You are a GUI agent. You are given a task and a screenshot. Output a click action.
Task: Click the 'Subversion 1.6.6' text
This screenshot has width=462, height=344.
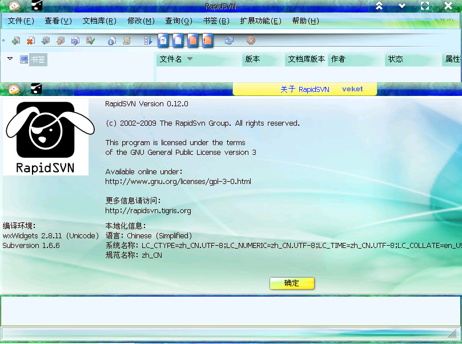tap(31, 246)
